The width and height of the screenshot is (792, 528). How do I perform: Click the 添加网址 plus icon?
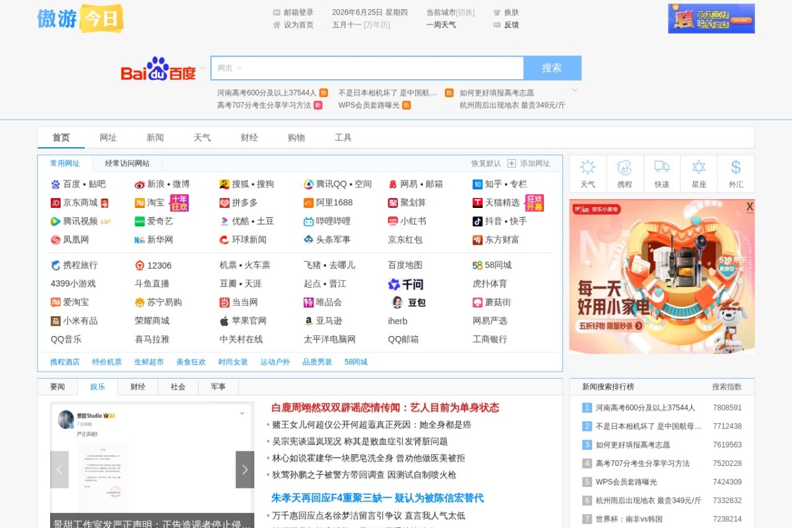(x=512, y=163)
